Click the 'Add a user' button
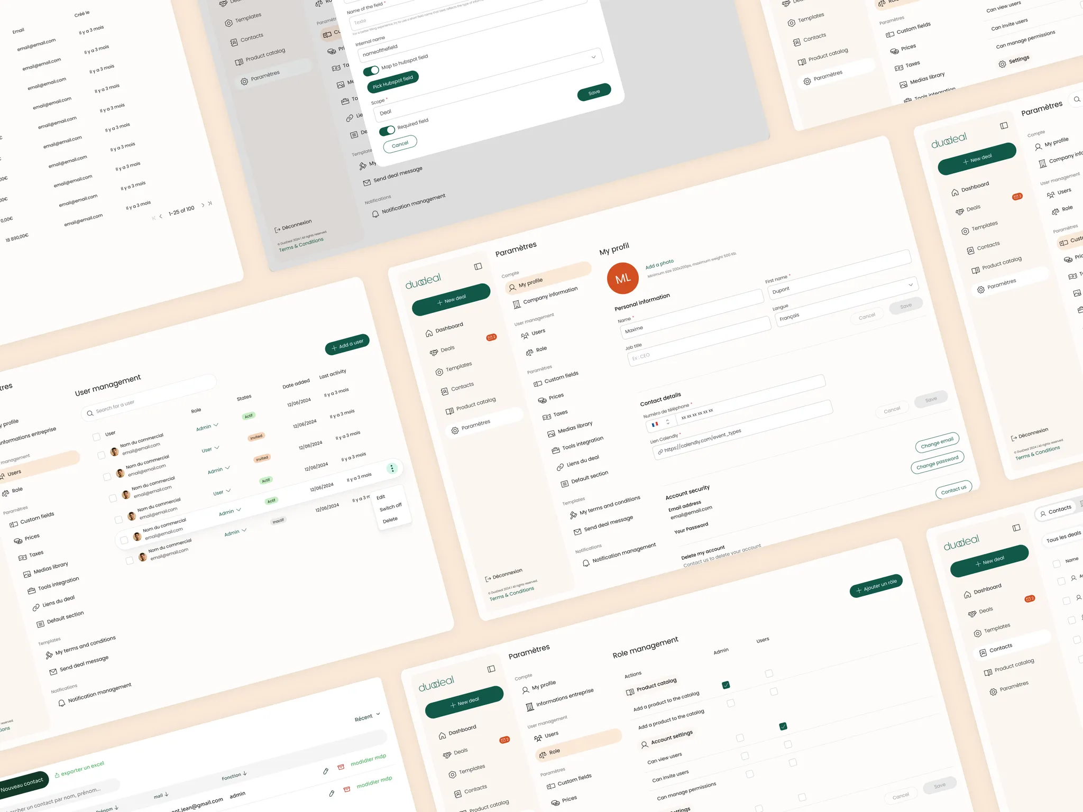 click(347, 345)
